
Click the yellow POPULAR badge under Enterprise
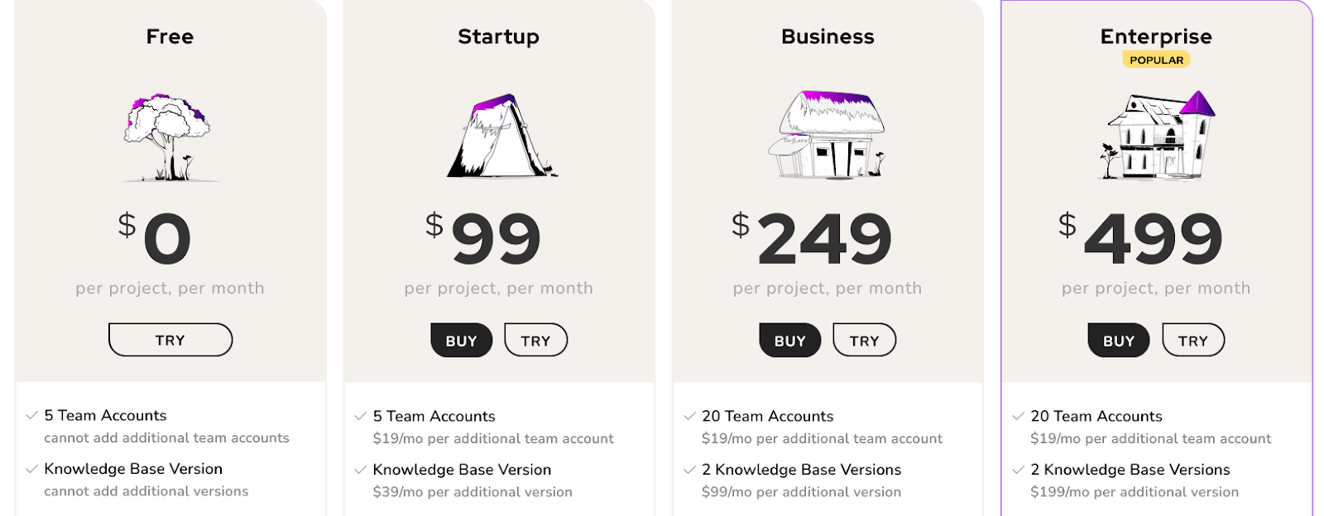[x=1156, y=60]
